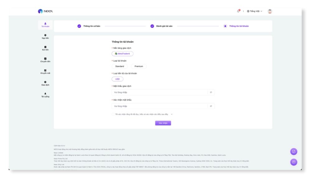Click the purple chat support floating button
The height and width of the screenshot is (186, 311).
click(294, 162)
